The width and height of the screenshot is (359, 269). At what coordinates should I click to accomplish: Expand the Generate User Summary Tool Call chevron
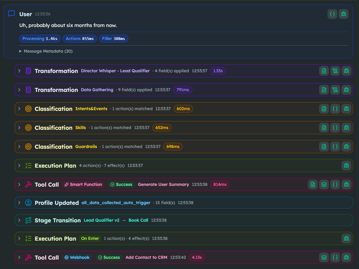coord(20,184)
